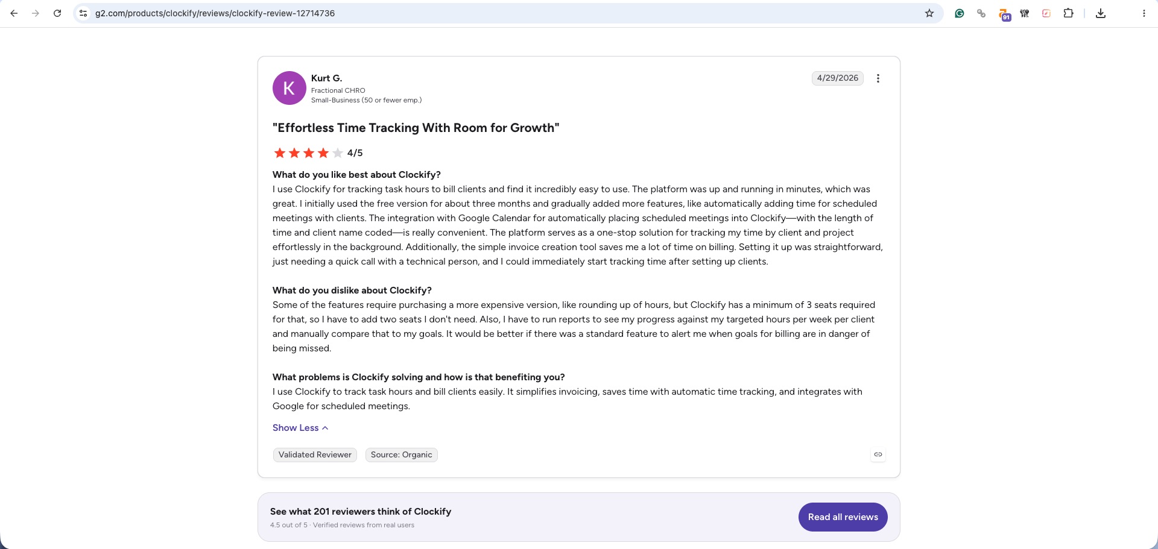Open site information icon in address bar
Screen dimensions: 1158x549
(83, 13)
